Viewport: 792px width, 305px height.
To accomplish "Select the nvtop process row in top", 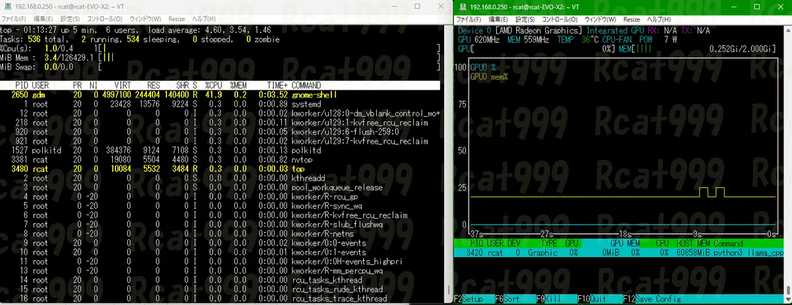I will pyautogui.click(x=220, y=159).
